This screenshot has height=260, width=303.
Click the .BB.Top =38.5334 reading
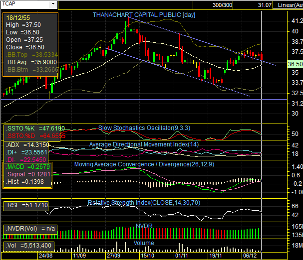coord(32,55)
